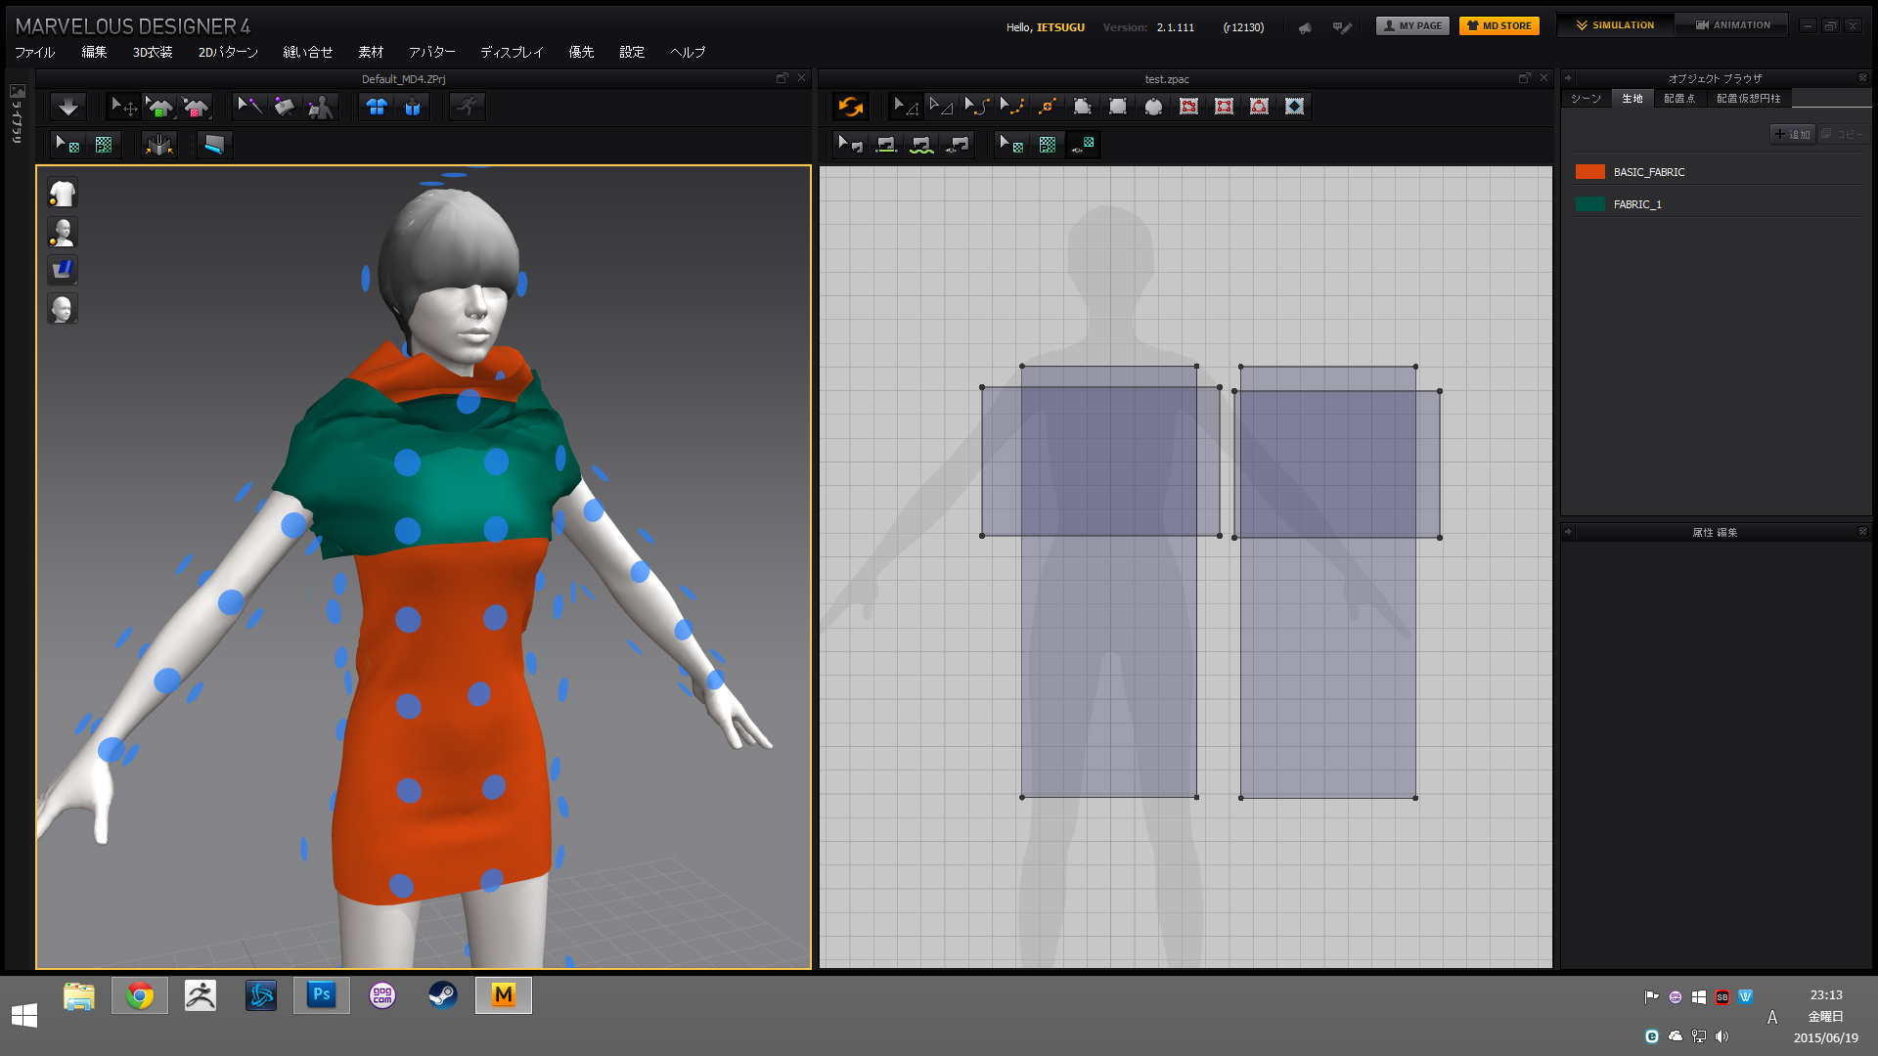1878x1056 pixels.
Task: Open the 編集 menu
Action: pyautogui.click(x=94, y=52)
